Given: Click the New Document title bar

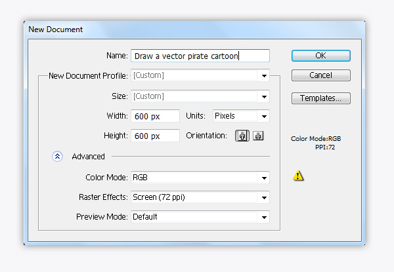Looking at the screenshot, I should tap(194, 29).
